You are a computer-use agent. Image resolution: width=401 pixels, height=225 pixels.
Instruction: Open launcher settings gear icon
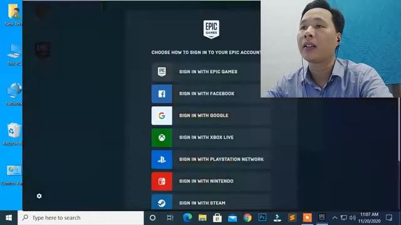pyautogui.click(x=39, y=196)
